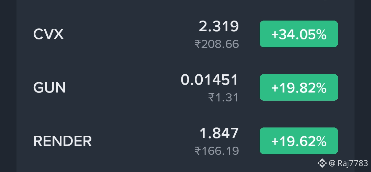The width and height of the screenshot is (371, 172).
Task: Select the GUN coin name
Action: 49,88
